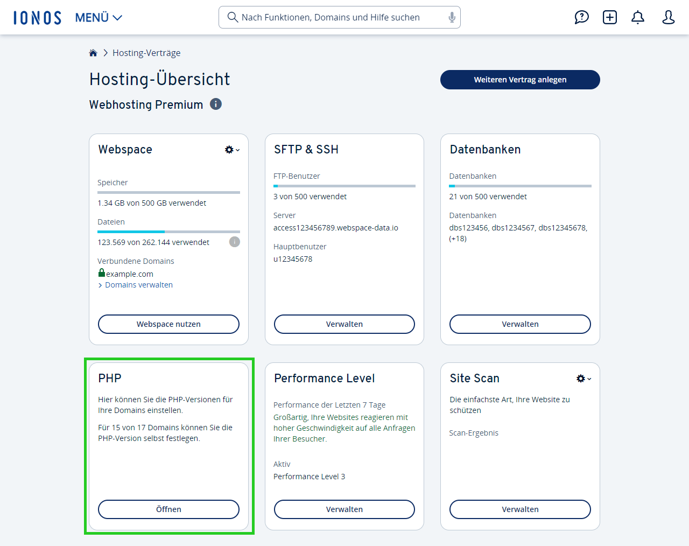Open the MENÜ dropdown
Image resolution: width=689 pixels, height=546 pixels.
tap(99, 18)
